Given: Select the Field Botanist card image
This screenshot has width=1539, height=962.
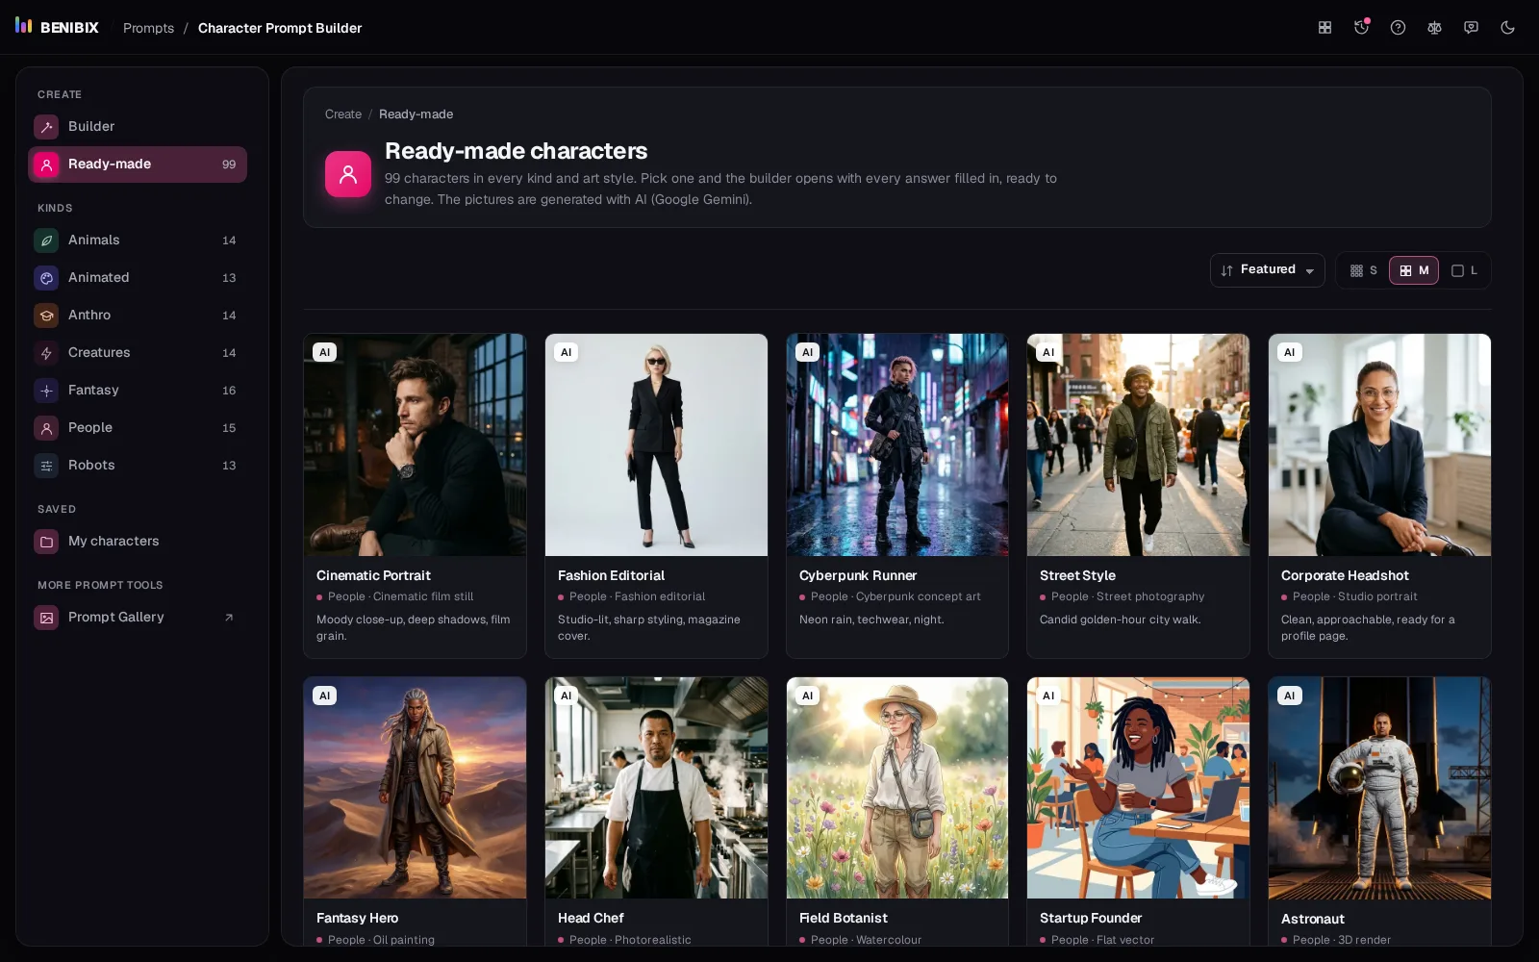Looking at the screenshot, I should tap(897, 788).
